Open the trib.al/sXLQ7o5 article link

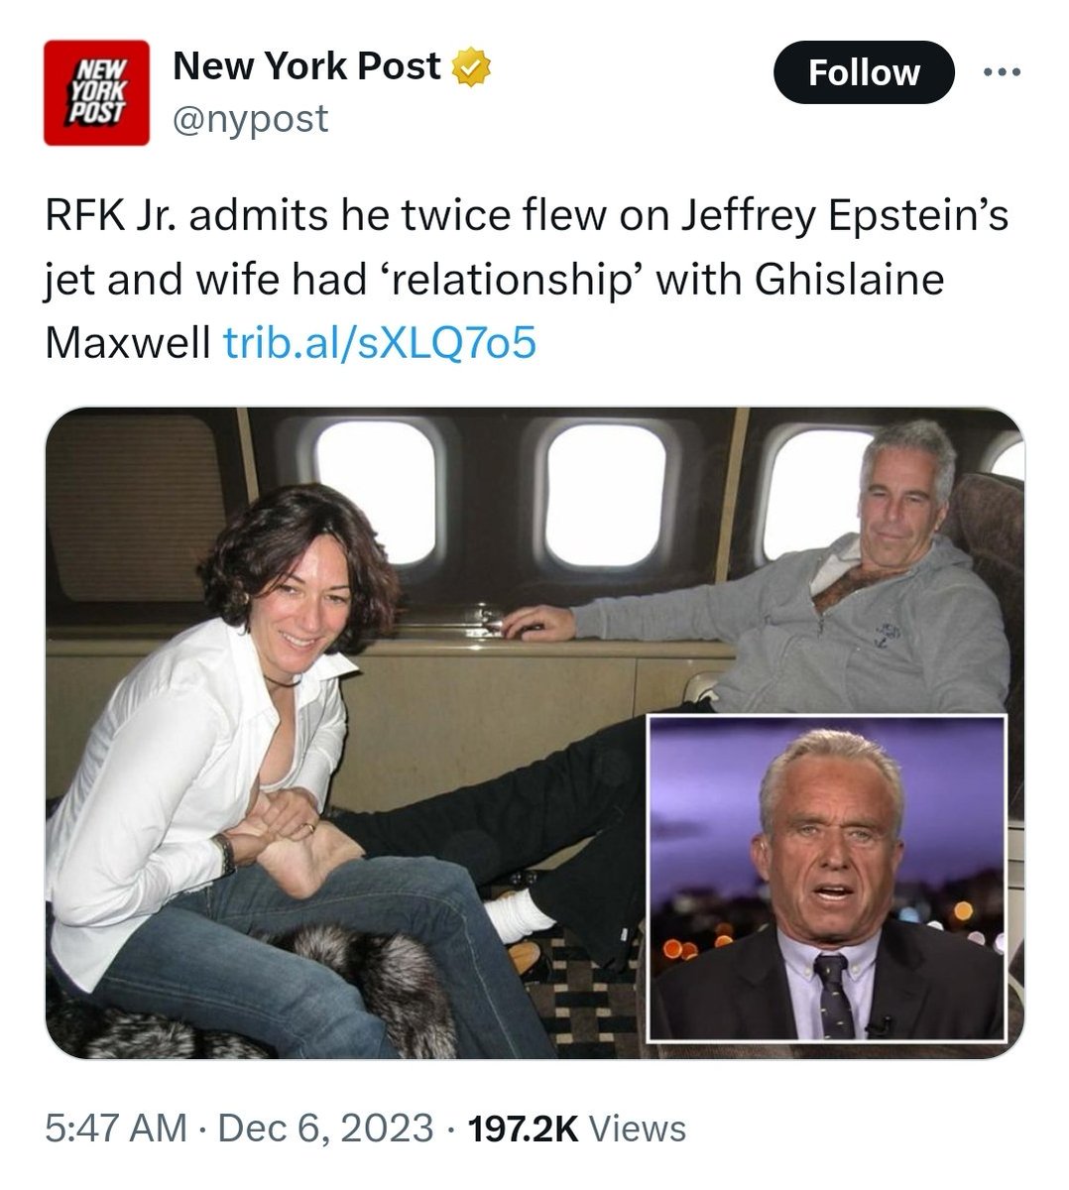[381, 342]
